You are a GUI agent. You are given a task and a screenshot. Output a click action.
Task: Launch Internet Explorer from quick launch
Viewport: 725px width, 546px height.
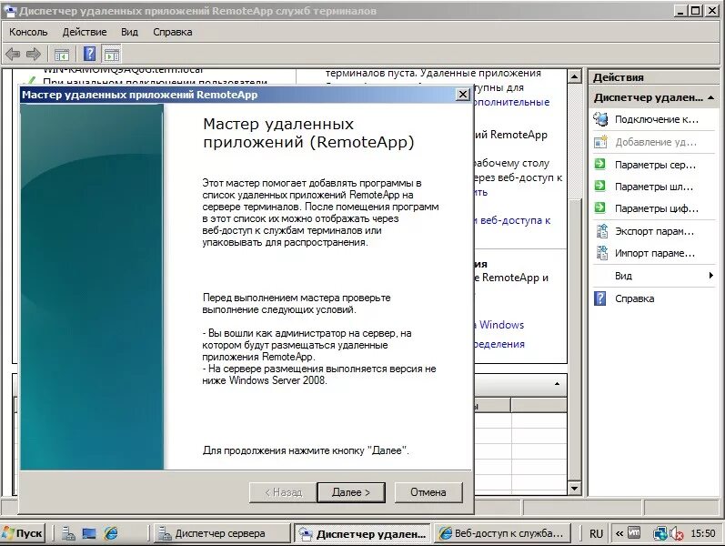click(x=111, y=533)
